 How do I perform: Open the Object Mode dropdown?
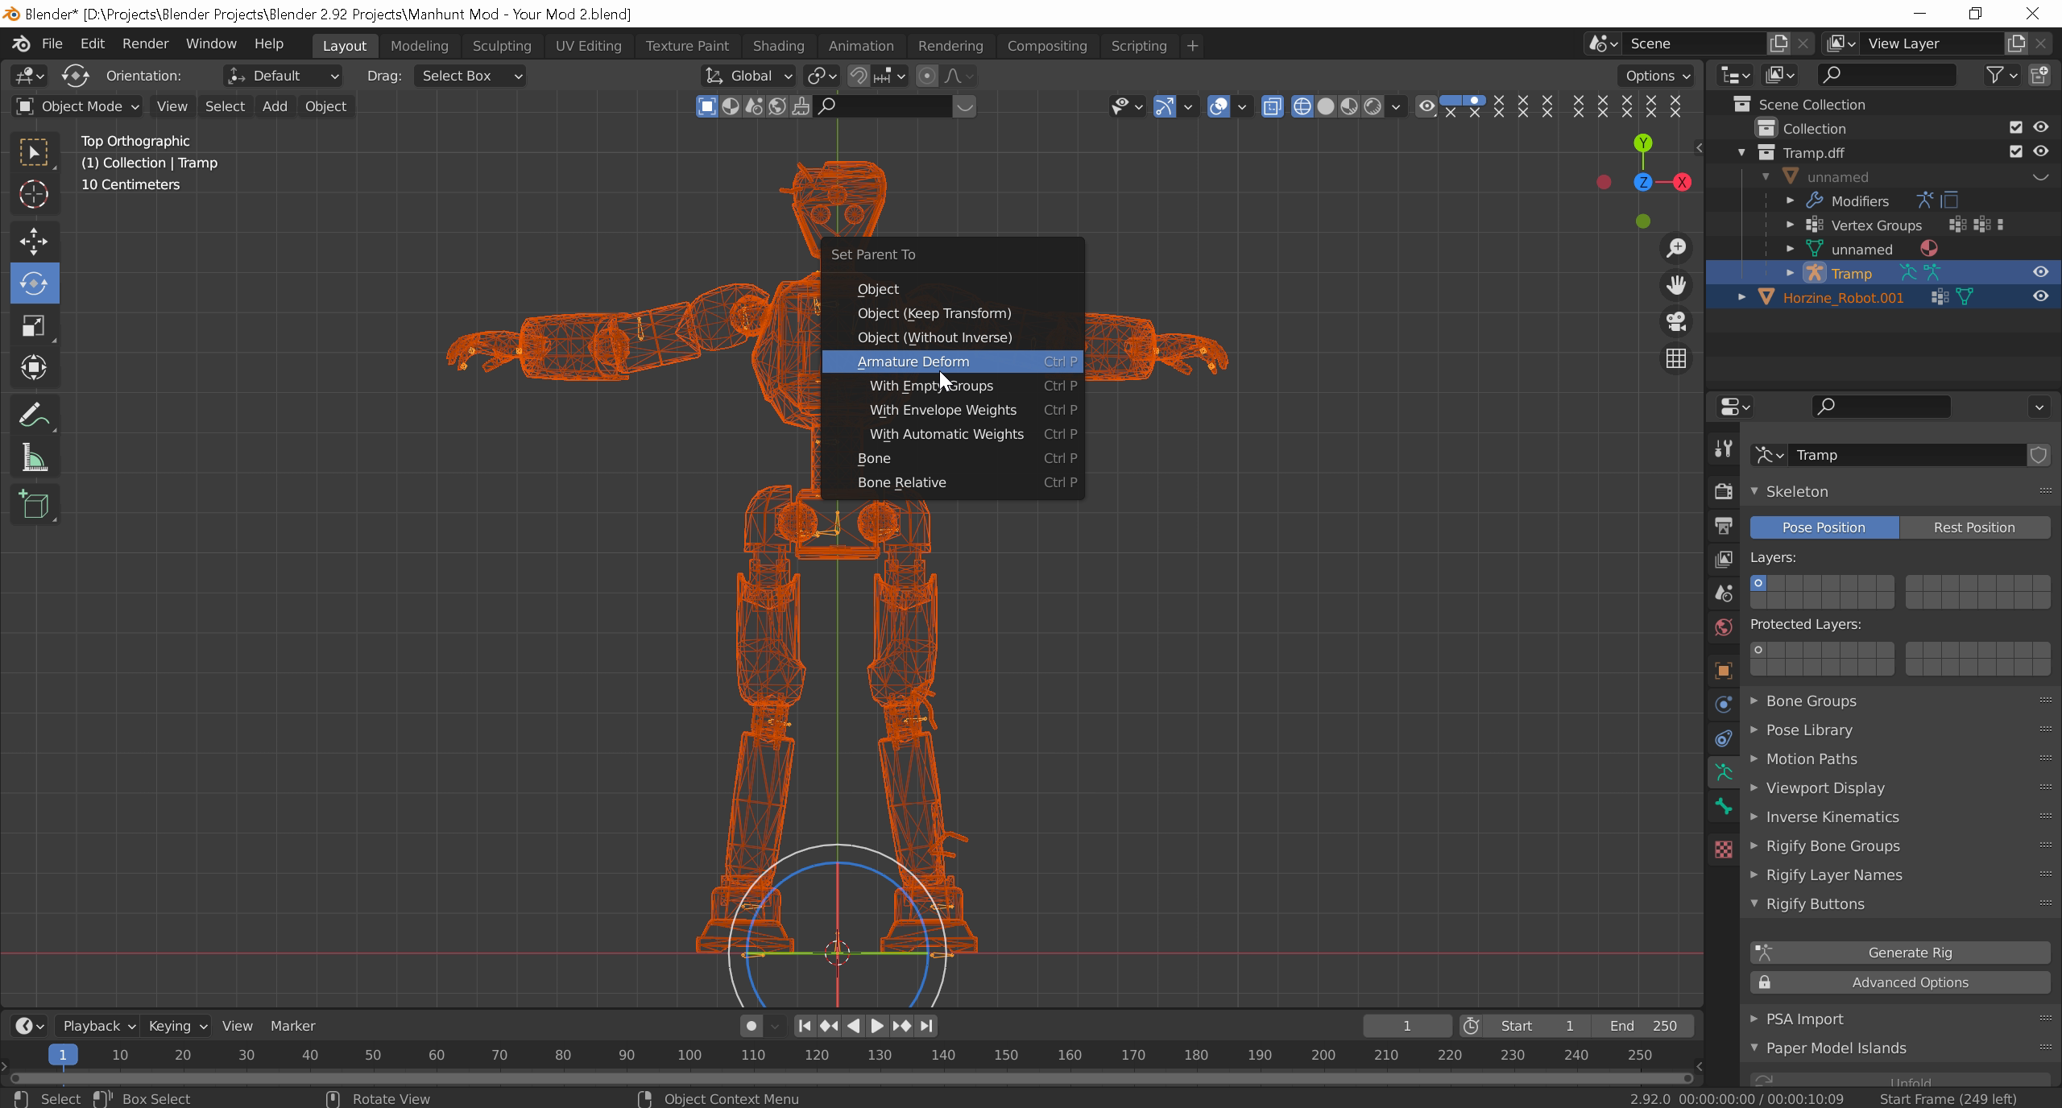coord(78,106)
